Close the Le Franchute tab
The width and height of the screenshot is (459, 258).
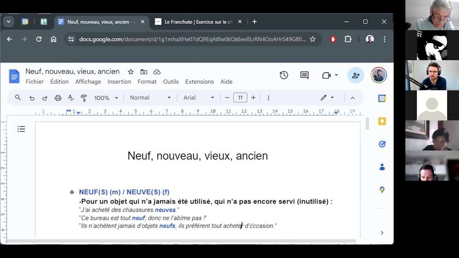(x=240, y=22)
